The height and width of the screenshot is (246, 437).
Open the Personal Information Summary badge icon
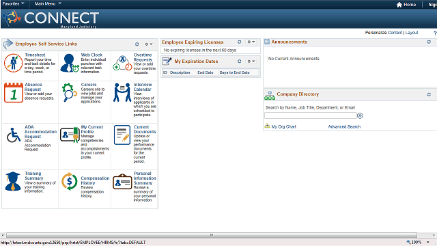coord(122,182)
